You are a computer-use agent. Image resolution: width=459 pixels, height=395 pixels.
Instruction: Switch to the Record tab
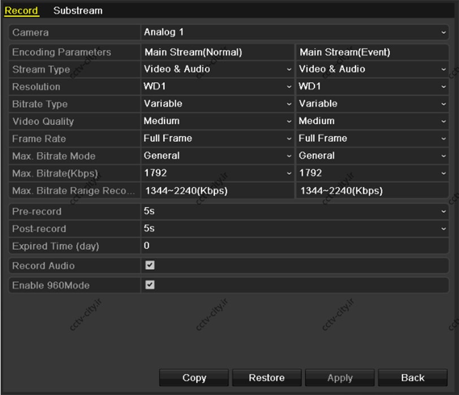(x=21, y=11)
